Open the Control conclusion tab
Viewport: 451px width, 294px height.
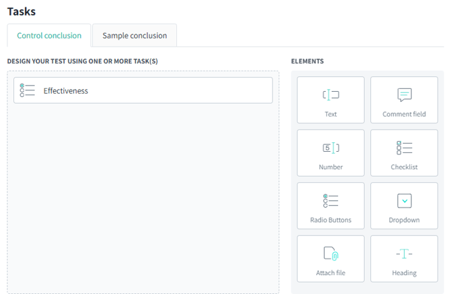[x=49, y=36]
